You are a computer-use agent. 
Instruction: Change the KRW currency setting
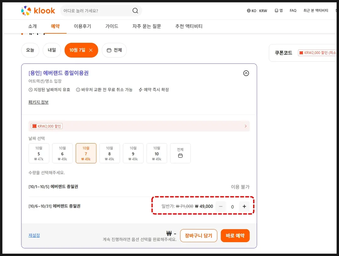tap(263, 11)
